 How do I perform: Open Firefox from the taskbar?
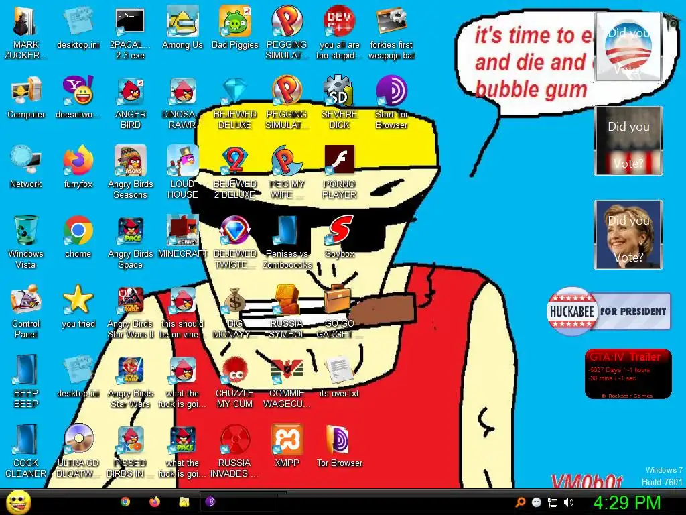155,502
